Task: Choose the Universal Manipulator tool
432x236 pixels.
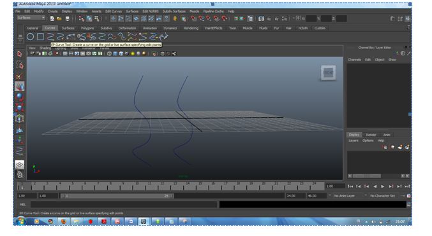Action: 19,119
